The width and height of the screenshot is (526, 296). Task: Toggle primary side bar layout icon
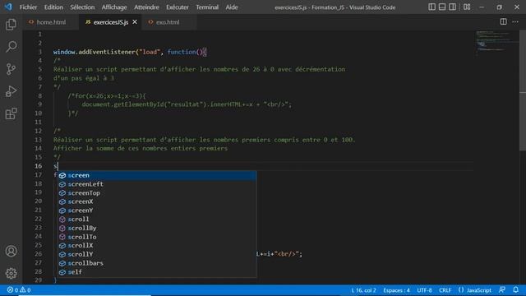(x=431, y=7)
